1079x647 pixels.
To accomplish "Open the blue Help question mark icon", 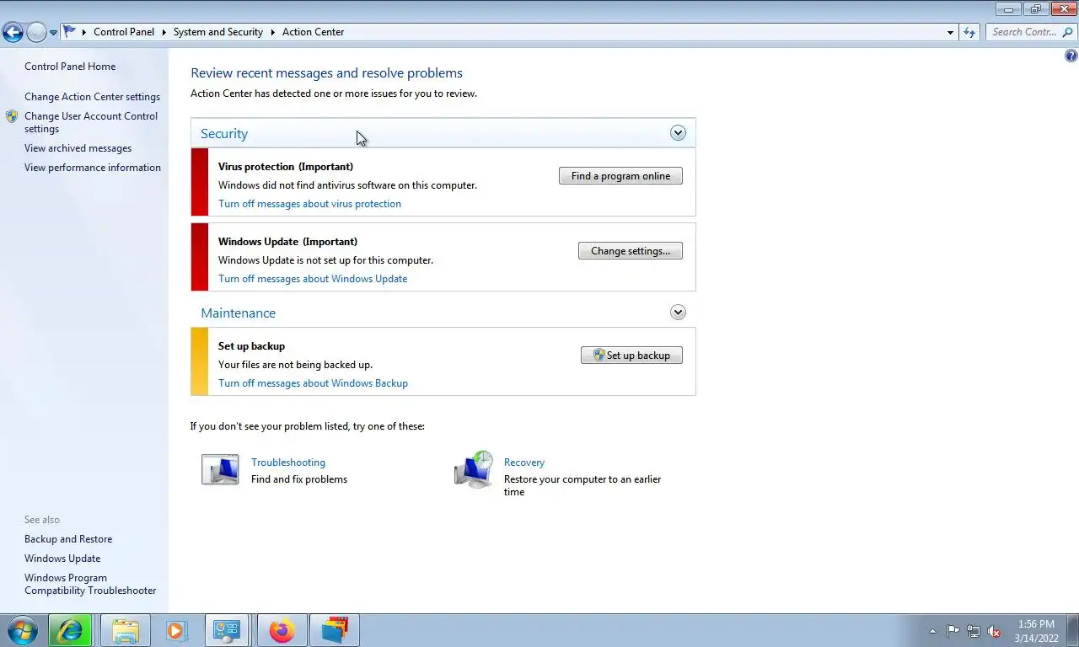I will 1071,56.
